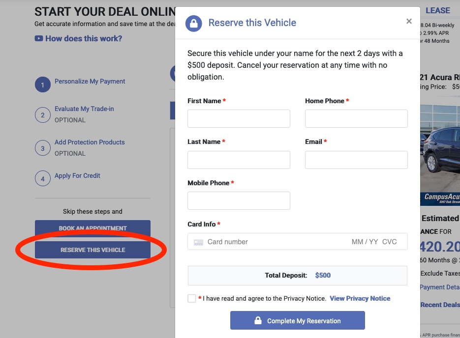460x338 pixels.
Task: Focus the Email input field
Action: tap(356, 160)
